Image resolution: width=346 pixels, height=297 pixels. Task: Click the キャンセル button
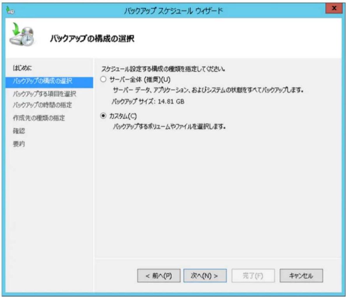tap(301, 276)
